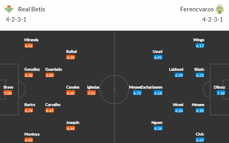Viewport: 229px width, 143px height.
Task: Select goalkeeper Bravo on the pitch
Action: click(x=8, y=87)
